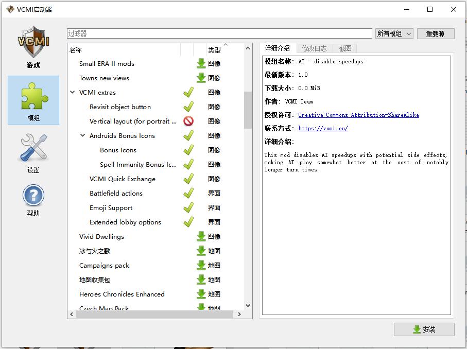Click checkmark for Extended lobby options

(x=188, y=222)
